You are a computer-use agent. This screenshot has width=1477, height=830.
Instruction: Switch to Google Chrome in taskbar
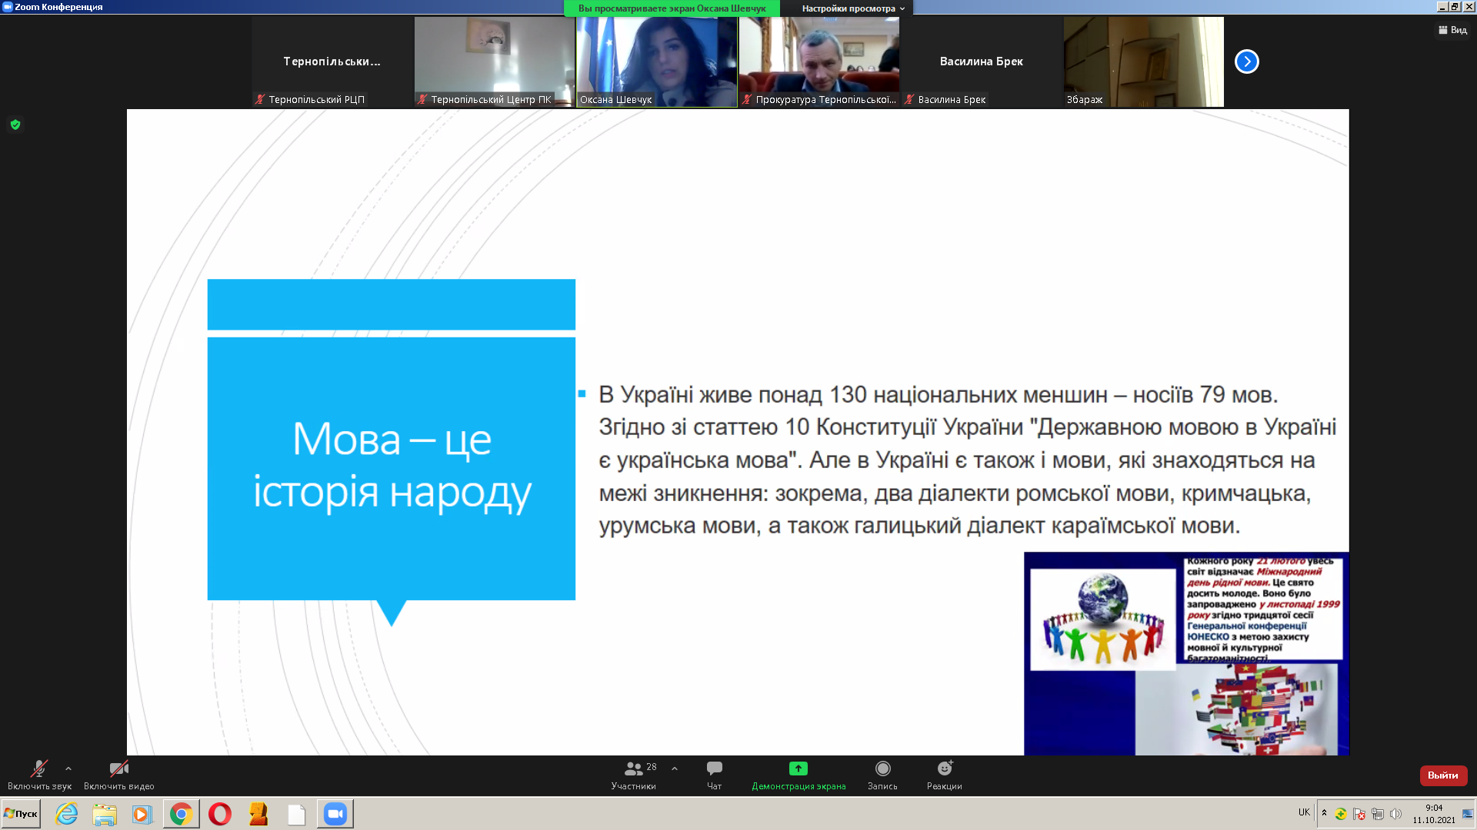[181, 814]
